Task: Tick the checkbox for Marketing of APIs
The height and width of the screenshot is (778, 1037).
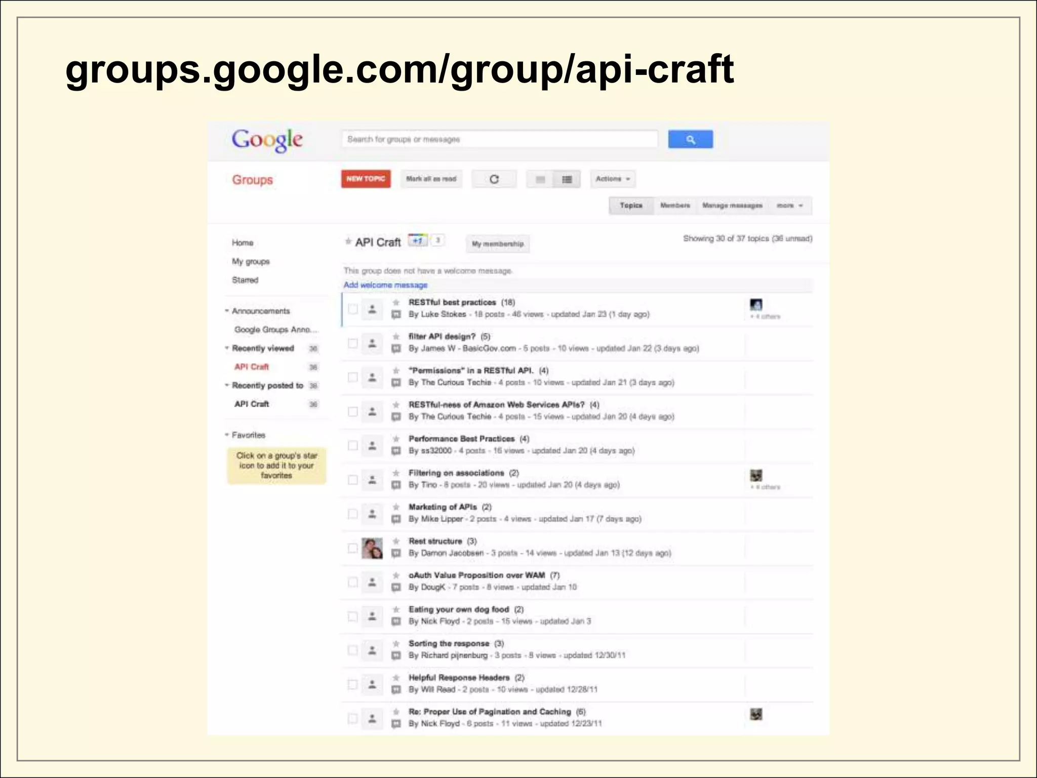Action: click(353, 514)
